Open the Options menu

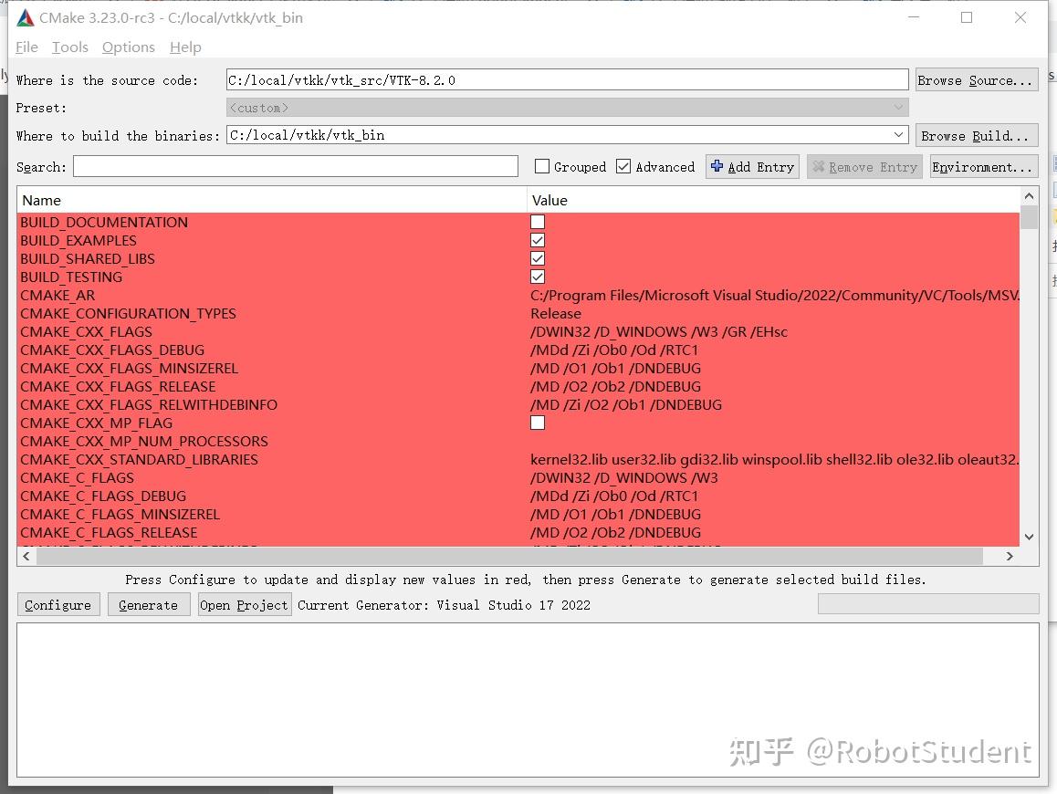tap(128, 47)
